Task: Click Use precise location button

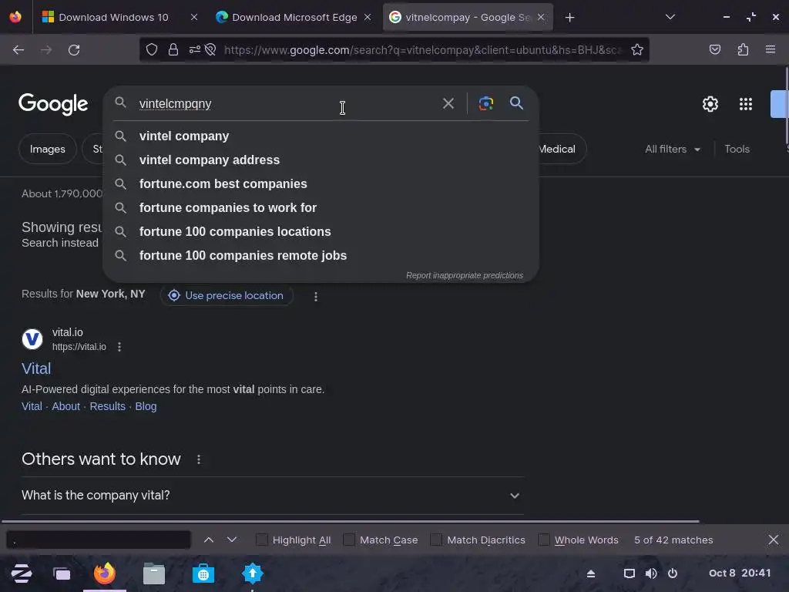Action: click(x=227, y=295)
